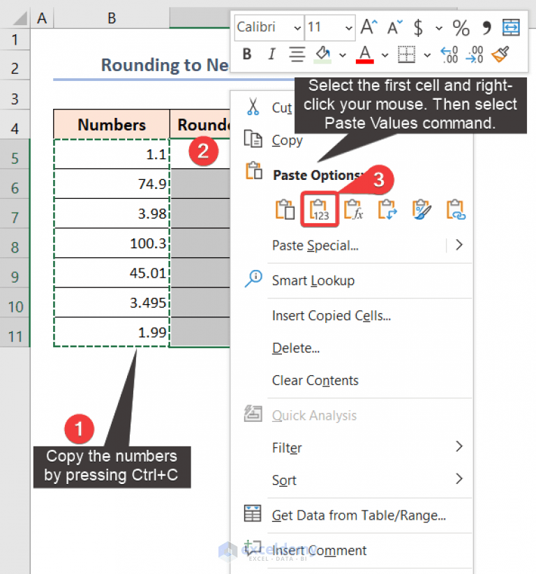Image resolution: width=536 pixels, height=574 pixels.
Task: Click the Increase Font Size icon
Action: 369,27
